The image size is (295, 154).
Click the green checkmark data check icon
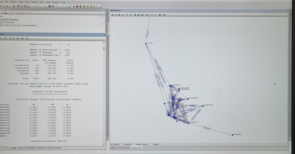[x=84, y=7]
